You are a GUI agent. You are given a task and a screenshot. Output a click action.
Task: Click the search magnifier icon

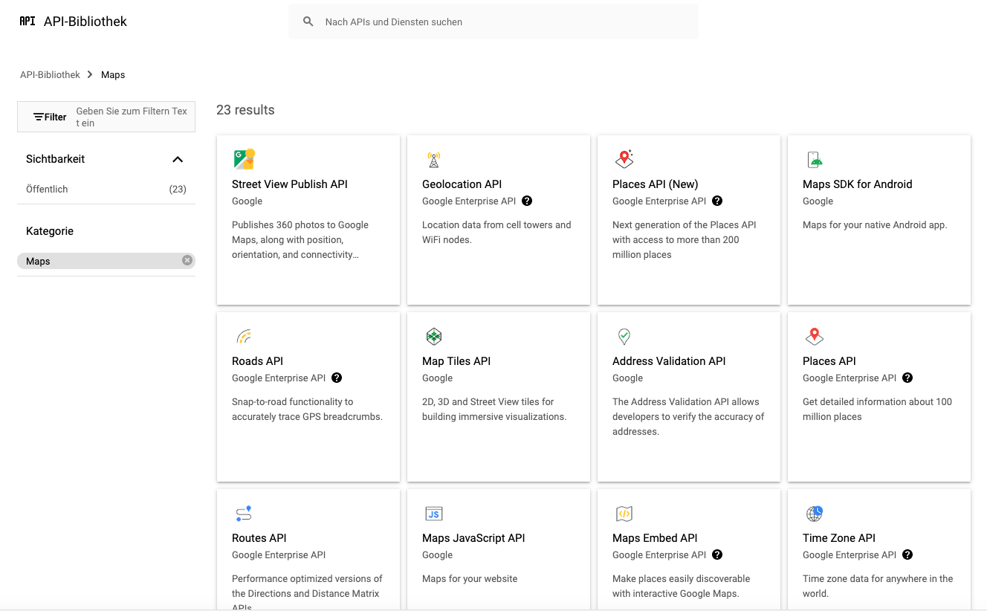(x=308, y=22)
